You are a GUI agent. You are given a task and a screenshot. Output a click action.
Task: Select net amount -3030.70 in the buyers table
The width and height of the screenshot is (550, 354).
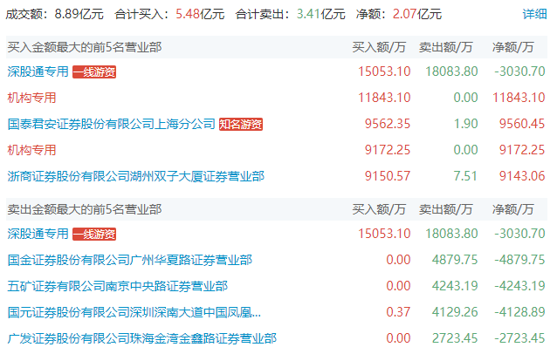click(519, 71)
